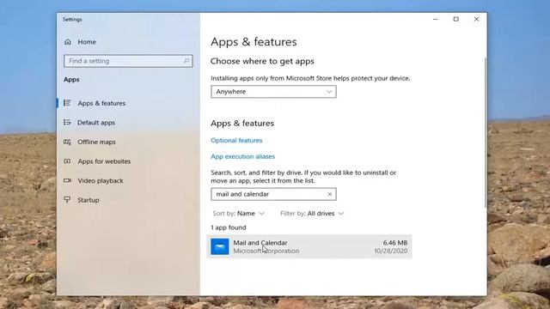This screenshot has height=309, width=550.
Task: Open the Optional features link
Action: click(x=236, y=140)
